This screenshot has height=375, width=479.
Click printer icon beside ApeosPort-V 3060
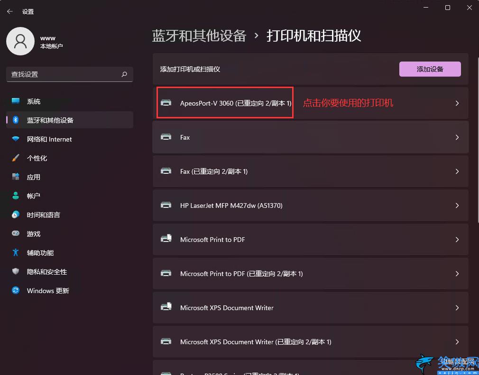[166, 103]
